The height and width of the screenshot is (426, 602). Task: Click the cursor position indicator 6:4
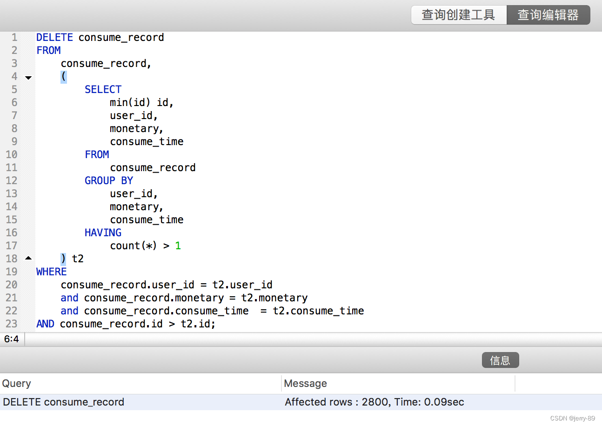point(12,339)
